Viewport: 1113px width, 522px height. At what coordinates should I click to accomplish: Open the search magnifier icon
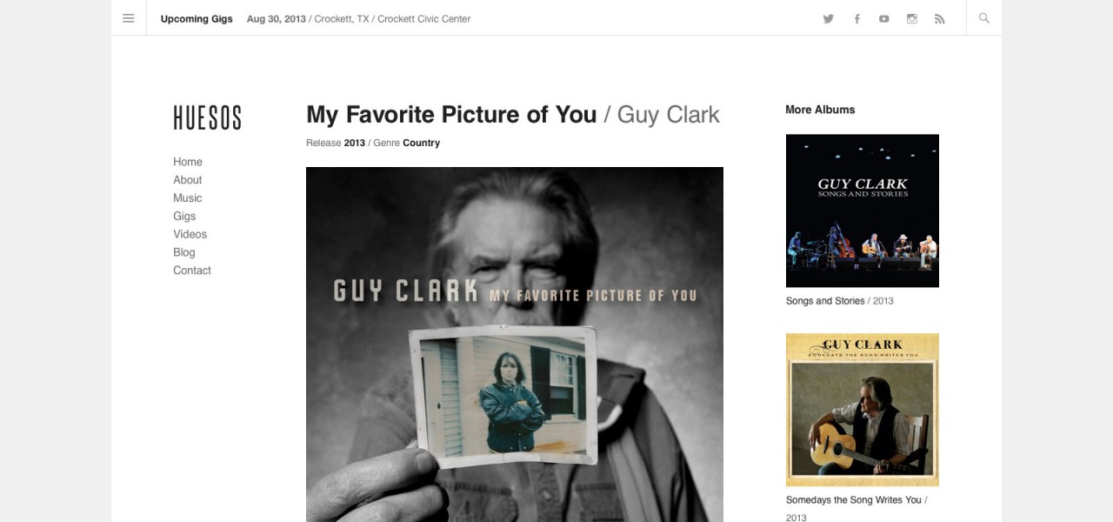coord(984,18)
